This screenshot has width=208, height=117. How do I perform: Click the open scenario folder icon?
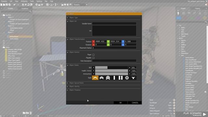tap(4, 5)
